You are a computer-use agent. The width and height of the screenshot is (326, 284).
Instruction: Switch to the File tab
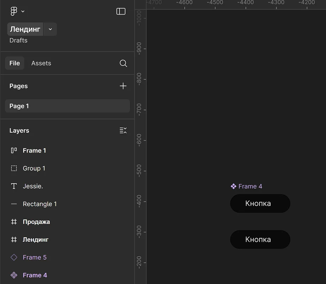[15, 63]
